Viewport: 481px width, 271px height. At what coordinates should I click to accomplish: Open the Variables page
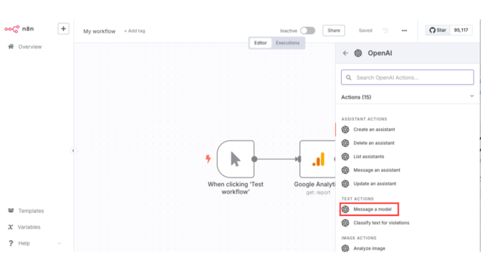[29, 227]
